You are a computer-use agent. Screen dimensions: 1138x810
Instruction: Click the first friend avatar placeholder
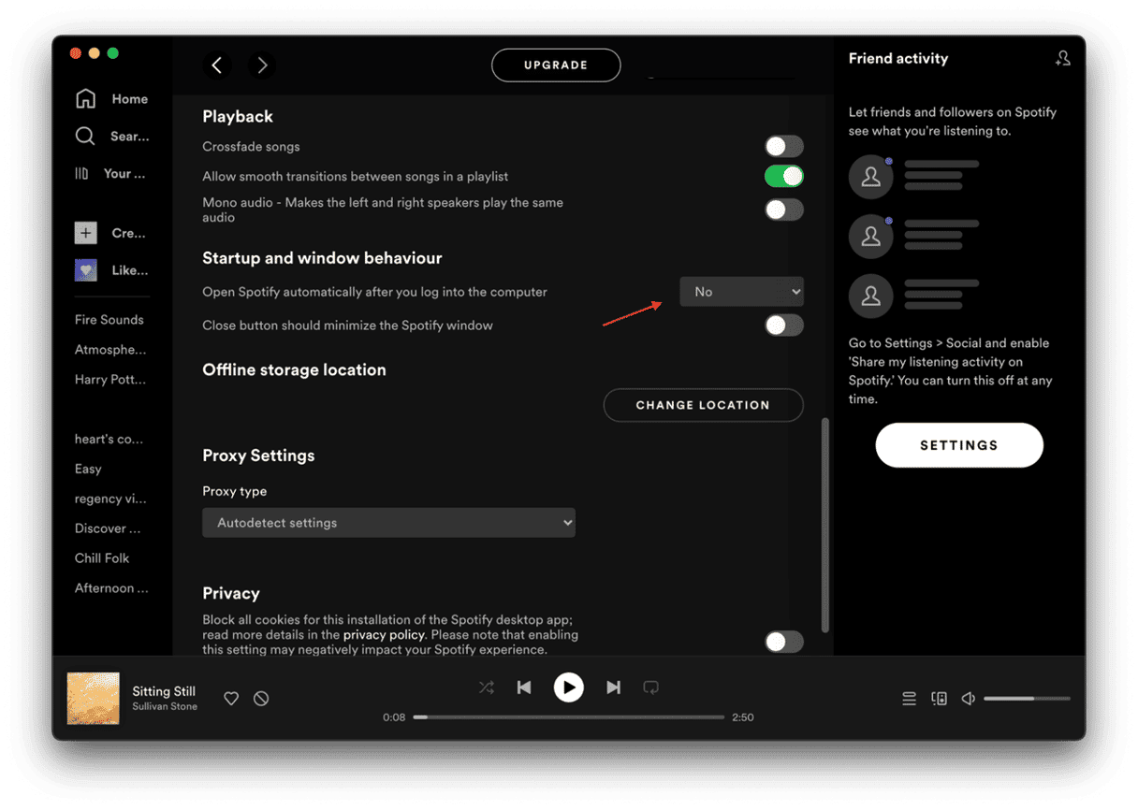coord(871,177)
